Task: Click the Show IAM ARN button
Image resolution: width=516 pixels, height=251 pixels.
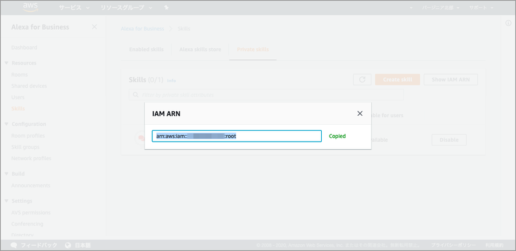Action: tap(450, 80)
